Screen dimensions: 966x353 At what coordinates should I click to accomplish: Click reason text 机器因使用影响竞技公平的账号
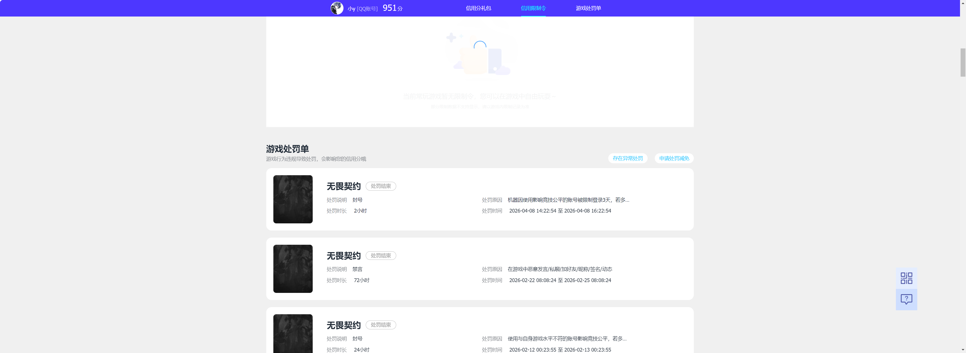click(568, 200)
